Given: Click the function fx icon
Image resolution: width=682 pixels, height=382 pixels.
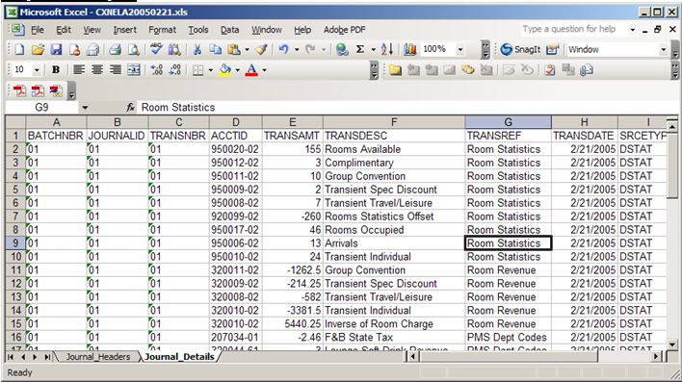Looking at the screenshot, I should point(130,107).
